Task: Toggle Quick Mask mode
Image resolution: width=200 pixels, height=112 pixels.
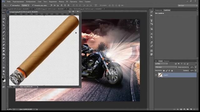Action: 3,84
